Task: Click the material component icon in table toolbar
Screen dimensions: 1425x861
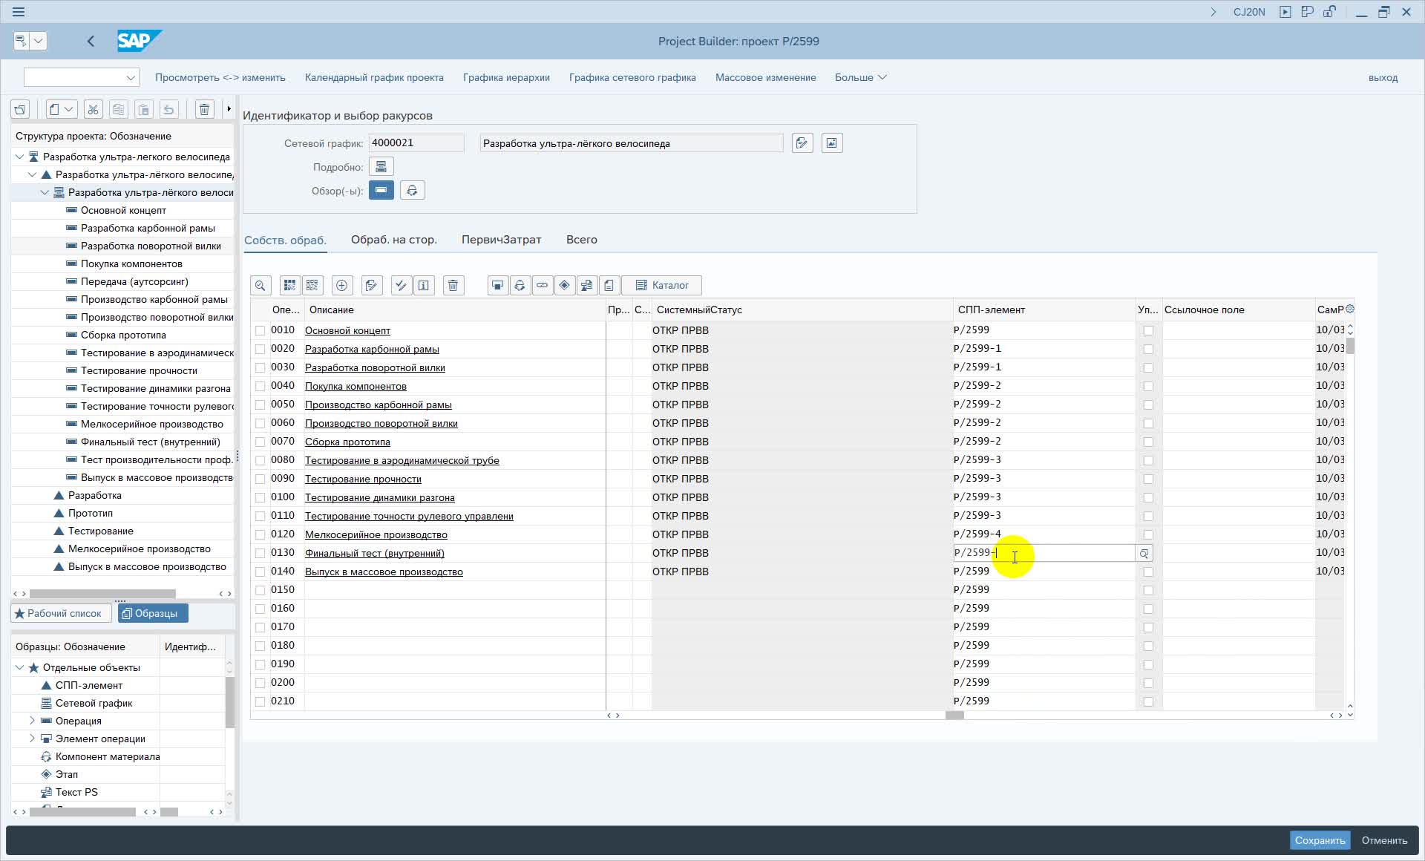Action: tap(520, 286)
